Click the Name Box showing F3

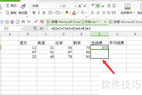(10, 29)
